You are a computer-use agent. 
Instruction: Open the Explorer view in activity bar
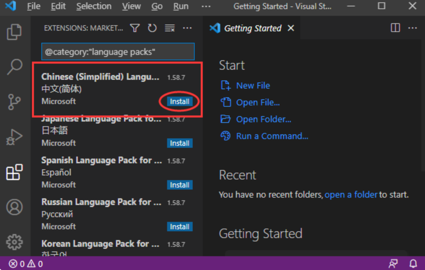click(14, 32)
